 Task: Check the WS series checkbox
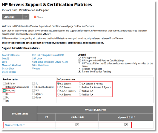(x=33, y=90)
